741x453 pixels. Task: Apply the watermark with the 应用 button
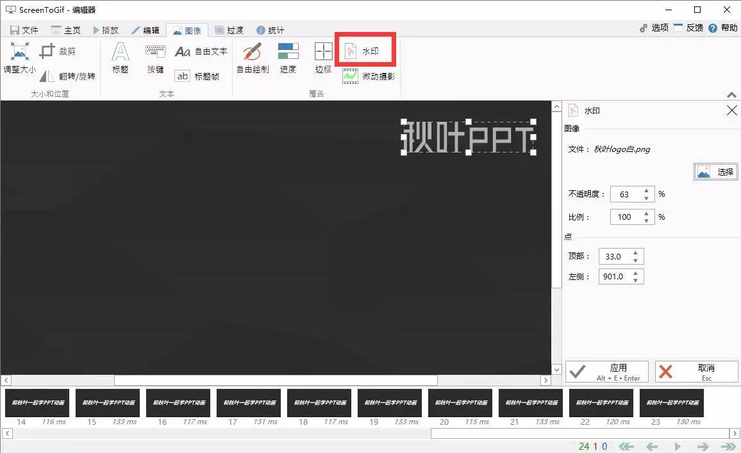click(x=606, y=371)
